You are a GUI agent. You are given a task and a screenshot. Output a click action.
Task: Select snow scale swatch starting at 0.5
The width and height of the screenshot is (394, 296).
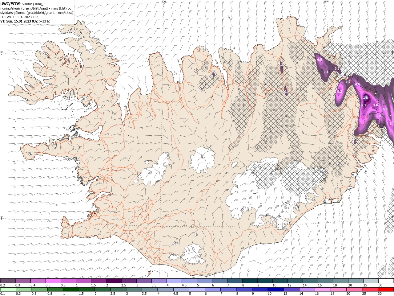[x=53, y=281]
